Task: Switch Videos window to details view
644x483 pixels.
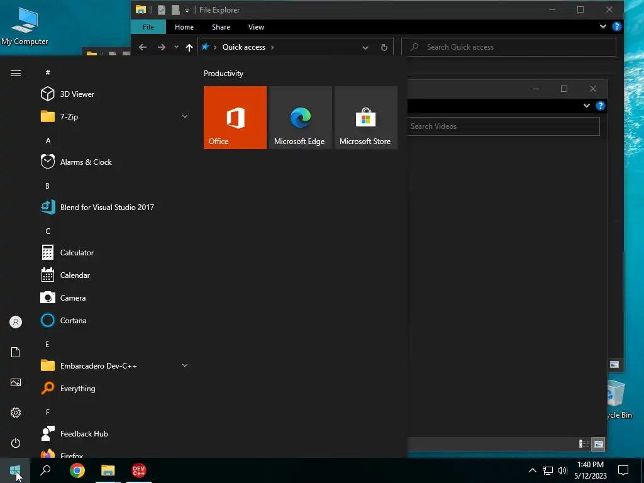Action: point(584,444)
